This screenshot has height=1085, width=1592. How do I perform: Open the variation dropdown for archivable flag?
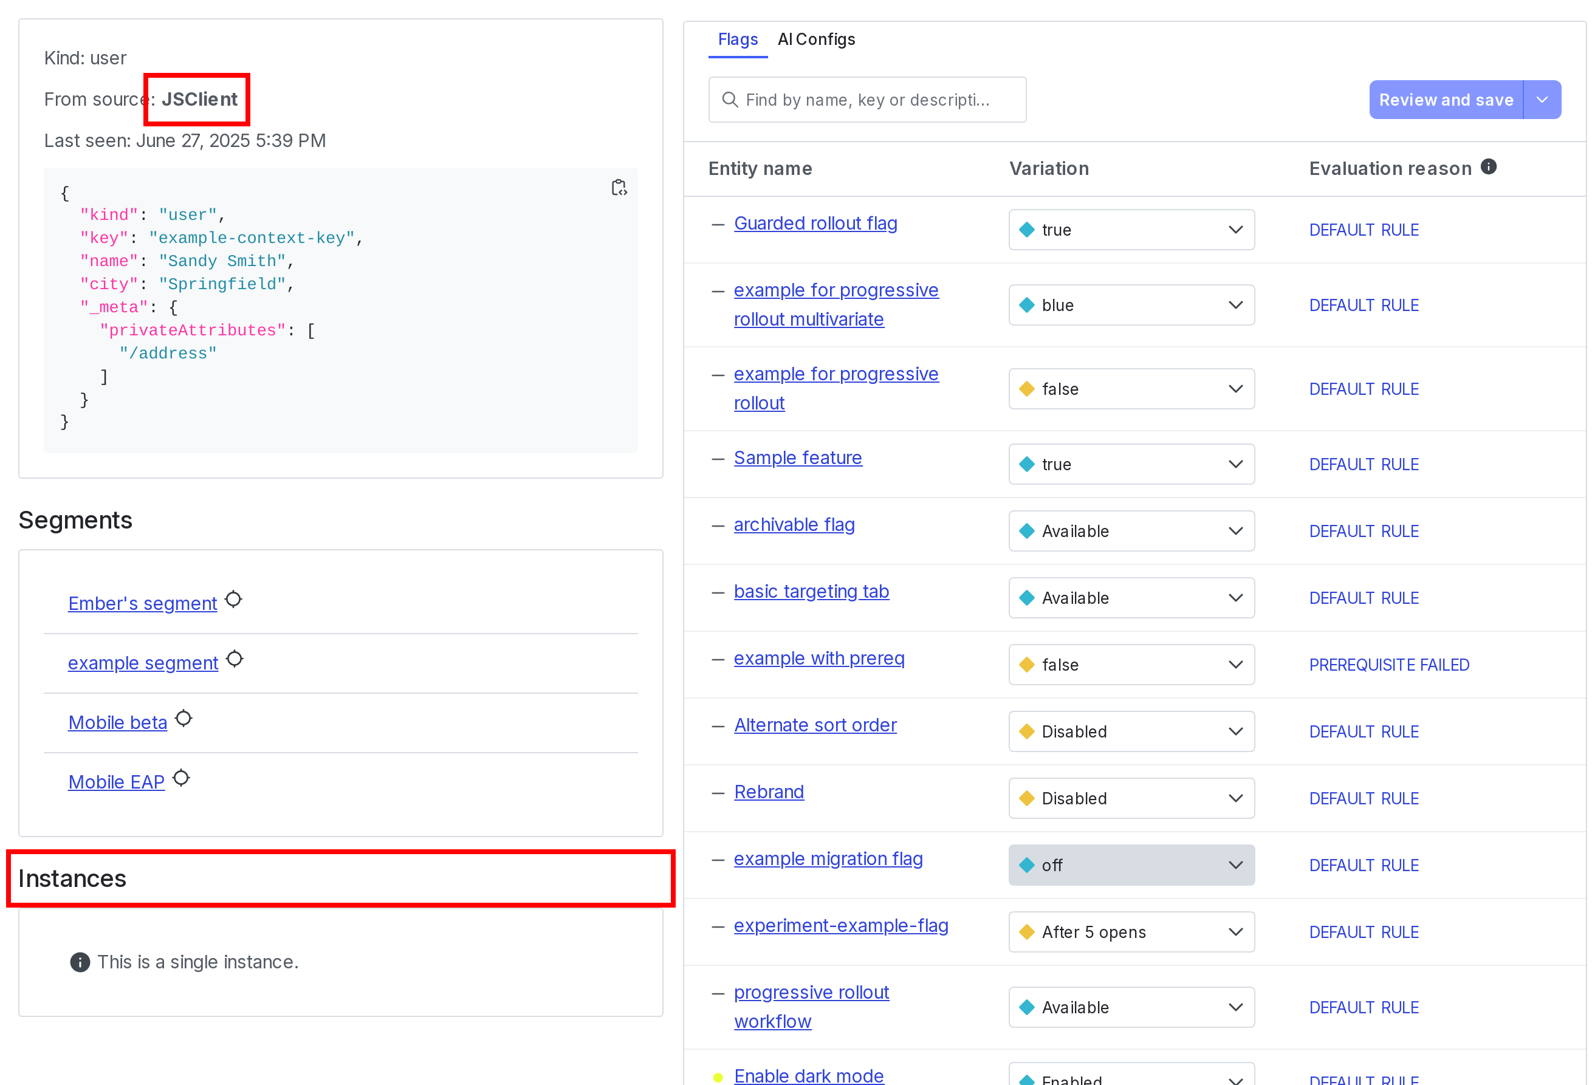[1131, 532]
